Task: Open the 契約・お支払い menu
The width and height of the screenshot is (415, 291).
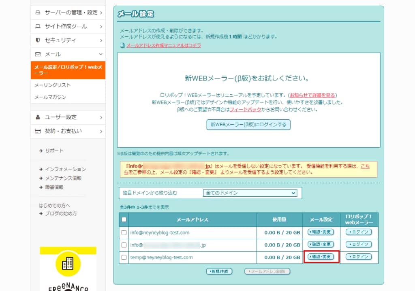Action: [x=68, y=131]
